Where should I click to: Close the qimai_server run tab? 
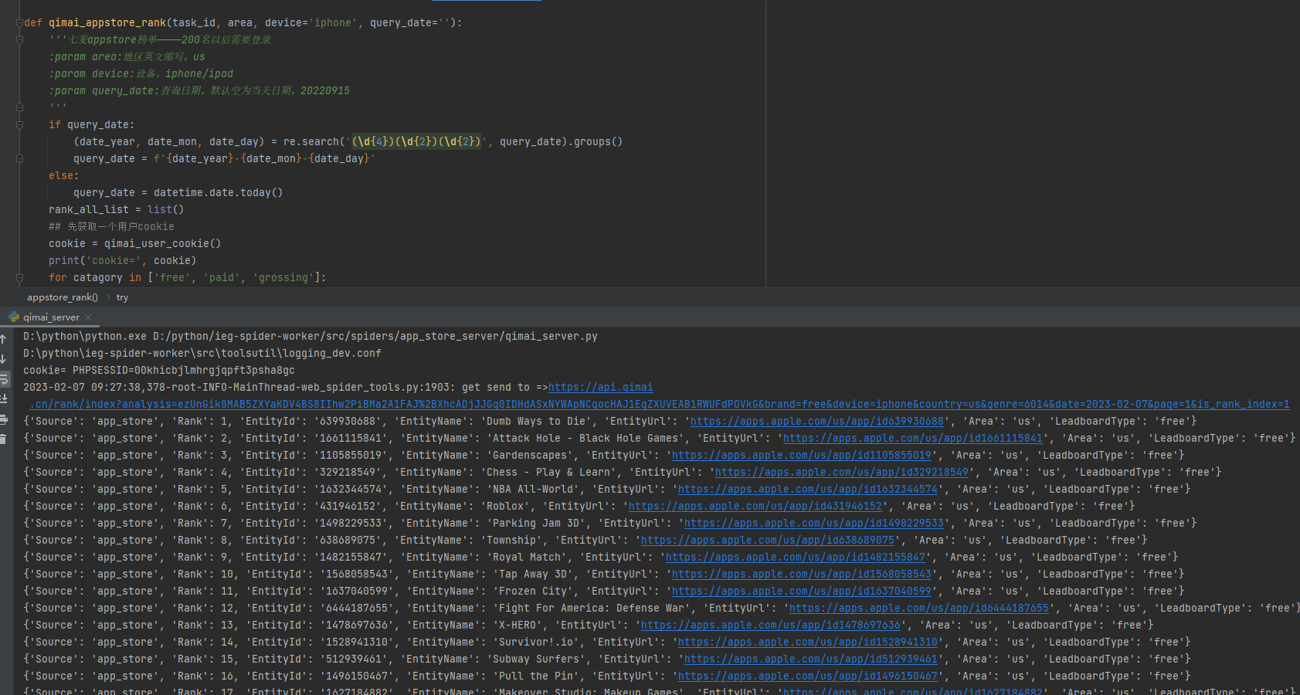click(x=88, y=317)
